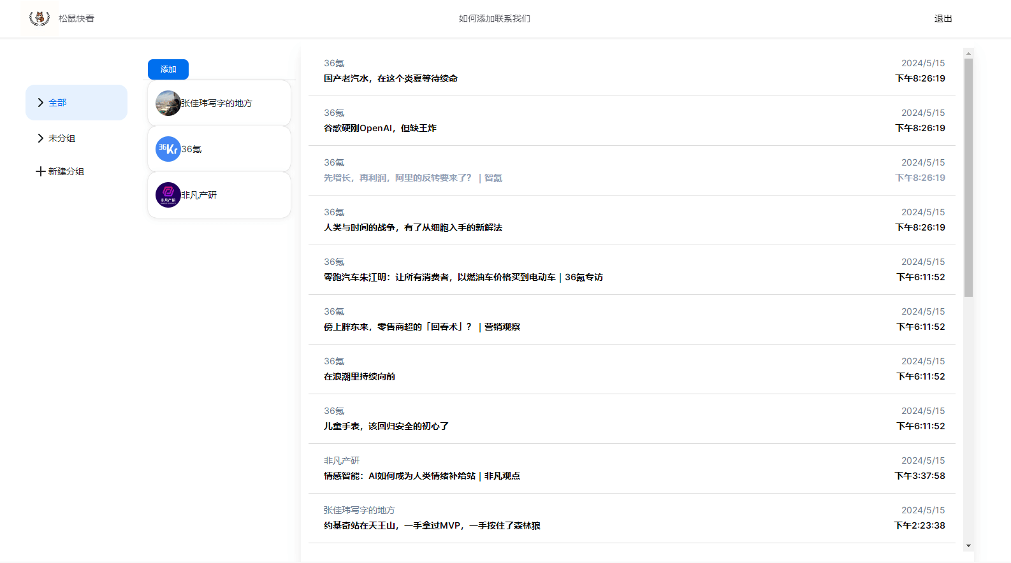Open article 人类与时间的战争 cell solution

(413, 227)
